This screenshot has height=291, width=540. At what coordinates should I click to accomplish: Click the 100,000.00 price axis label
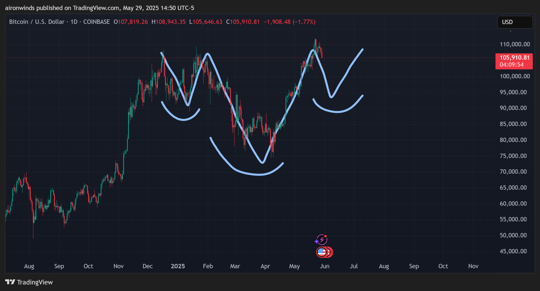(515, 76)
